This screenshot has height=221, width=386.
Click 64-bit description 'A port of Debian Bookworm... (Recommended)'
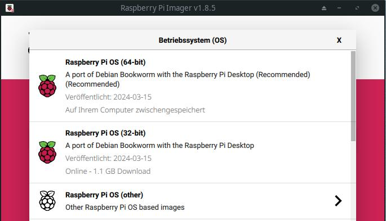188,79
